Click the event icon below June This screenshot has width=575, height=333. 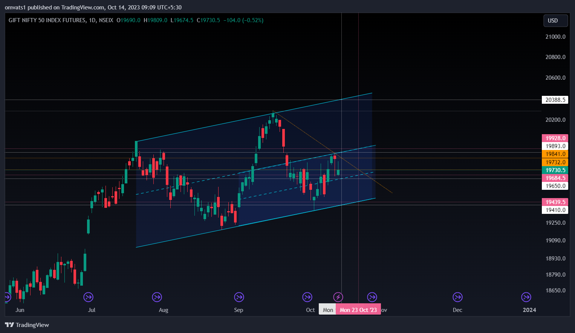[7, 297]
